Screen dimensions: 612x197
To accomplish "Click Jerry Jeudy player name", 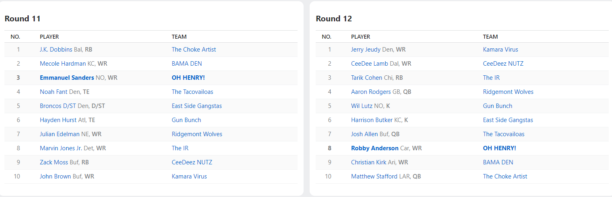I will [365, 50].
